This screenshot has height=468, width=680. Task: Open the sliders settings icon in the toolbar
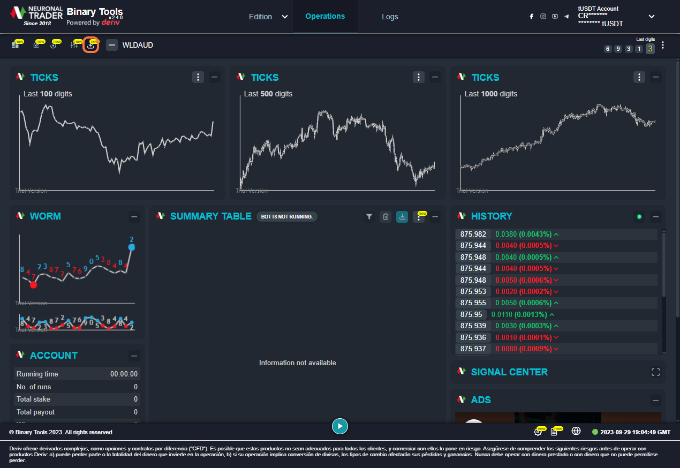pyautogui.click(x=74, y=45)
